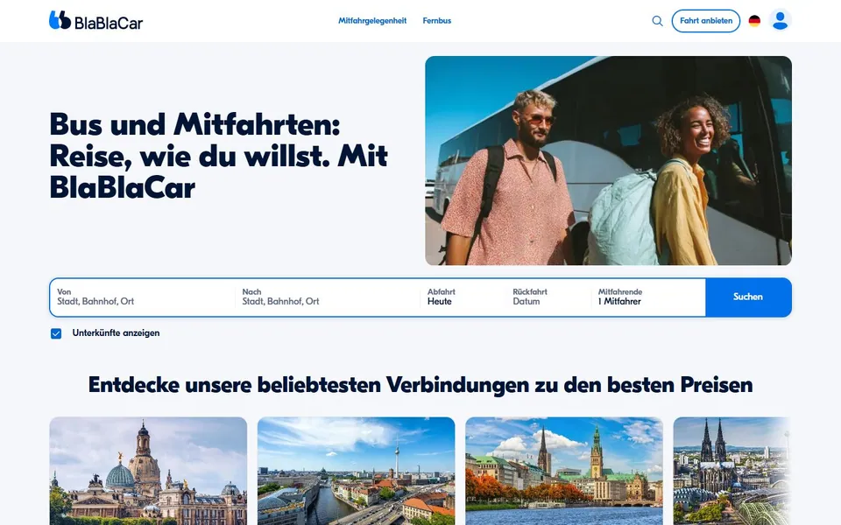
Task: Click the blue Suchen button
Action: click(x=748, y=297)
